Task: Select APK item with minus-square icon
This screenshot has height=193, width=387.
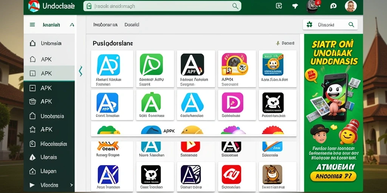Action: point(49,88)
